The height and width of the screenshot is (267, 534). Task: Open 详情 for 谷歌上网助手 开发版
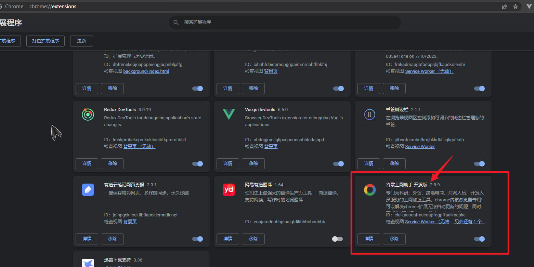(x=369, y=239)
